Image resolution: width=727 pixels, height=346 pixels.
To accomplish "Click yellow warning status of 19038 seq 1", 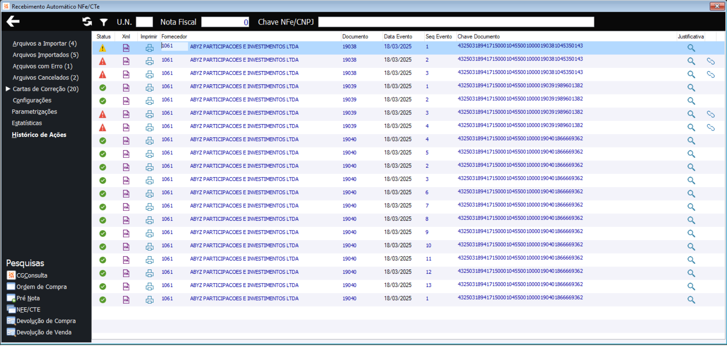I will pyautogui.click(x=103, y=48).
